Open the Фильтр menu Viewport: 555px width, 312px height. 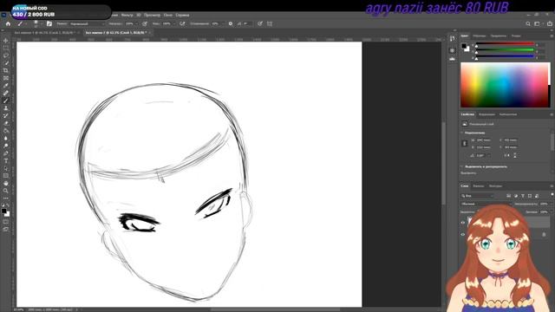(x=127, y=16)
